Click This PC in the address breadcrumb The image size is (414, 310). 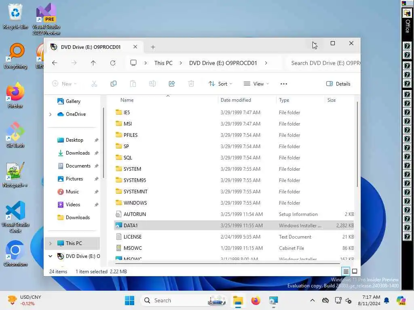coord(163,63)
